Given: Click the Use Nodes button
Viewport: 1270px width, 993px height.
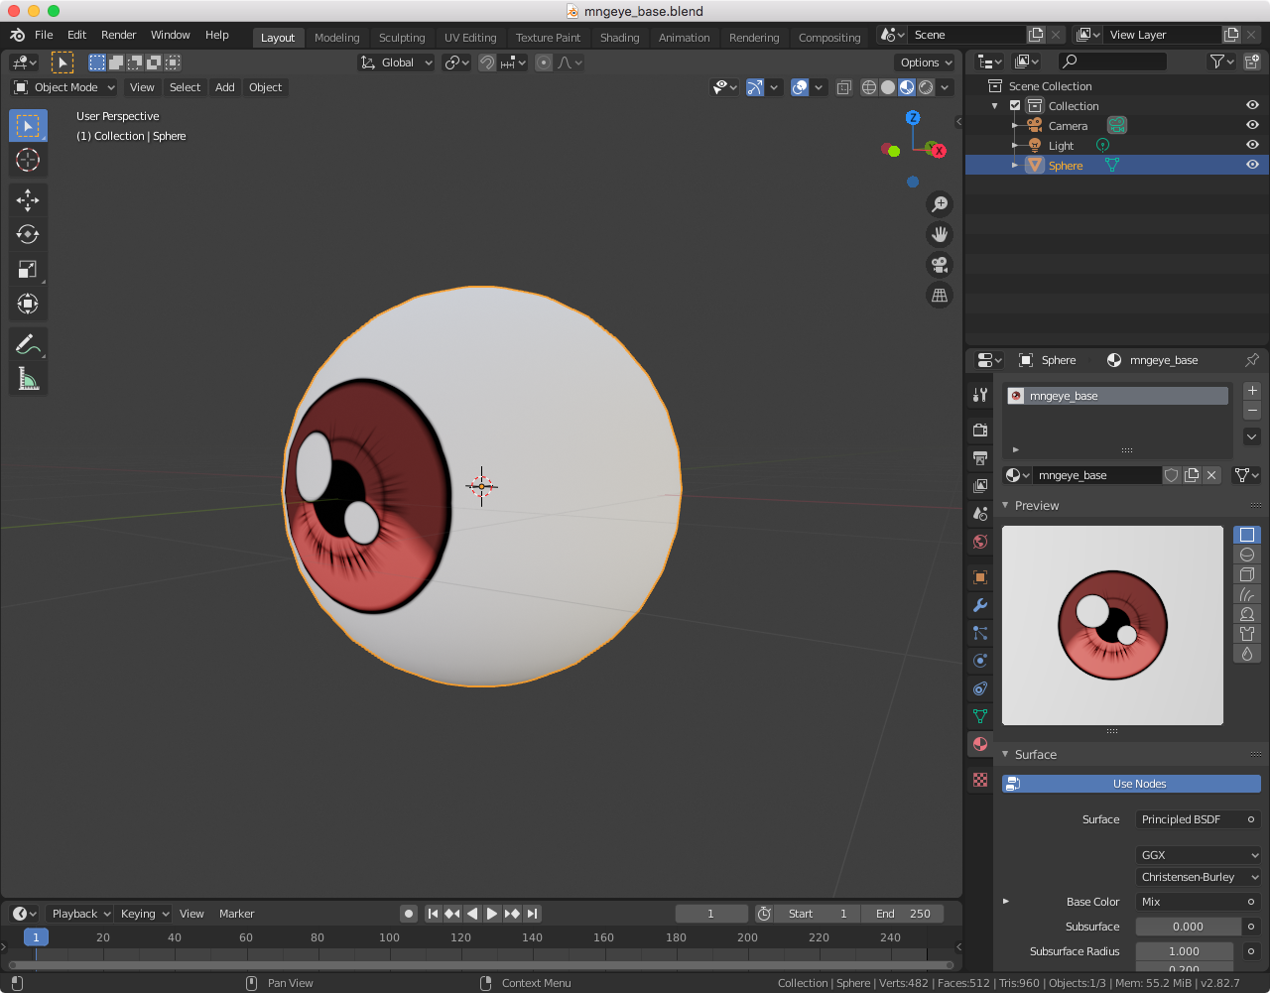Looking at the screenshot, I should (x=1131, y=784).
